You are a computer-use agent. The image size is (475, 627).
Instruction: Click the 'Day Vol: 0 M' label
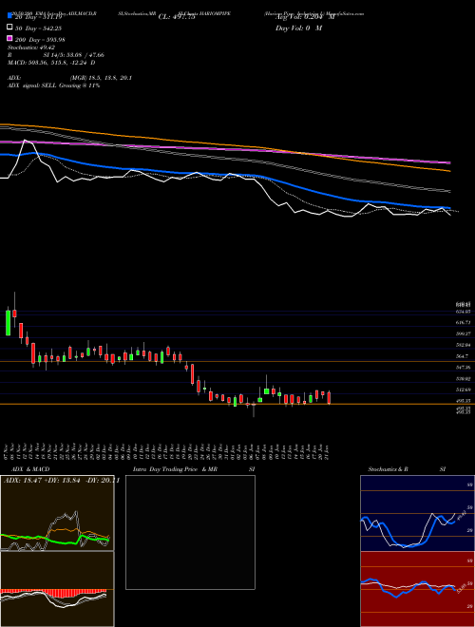tap(298, 28)
